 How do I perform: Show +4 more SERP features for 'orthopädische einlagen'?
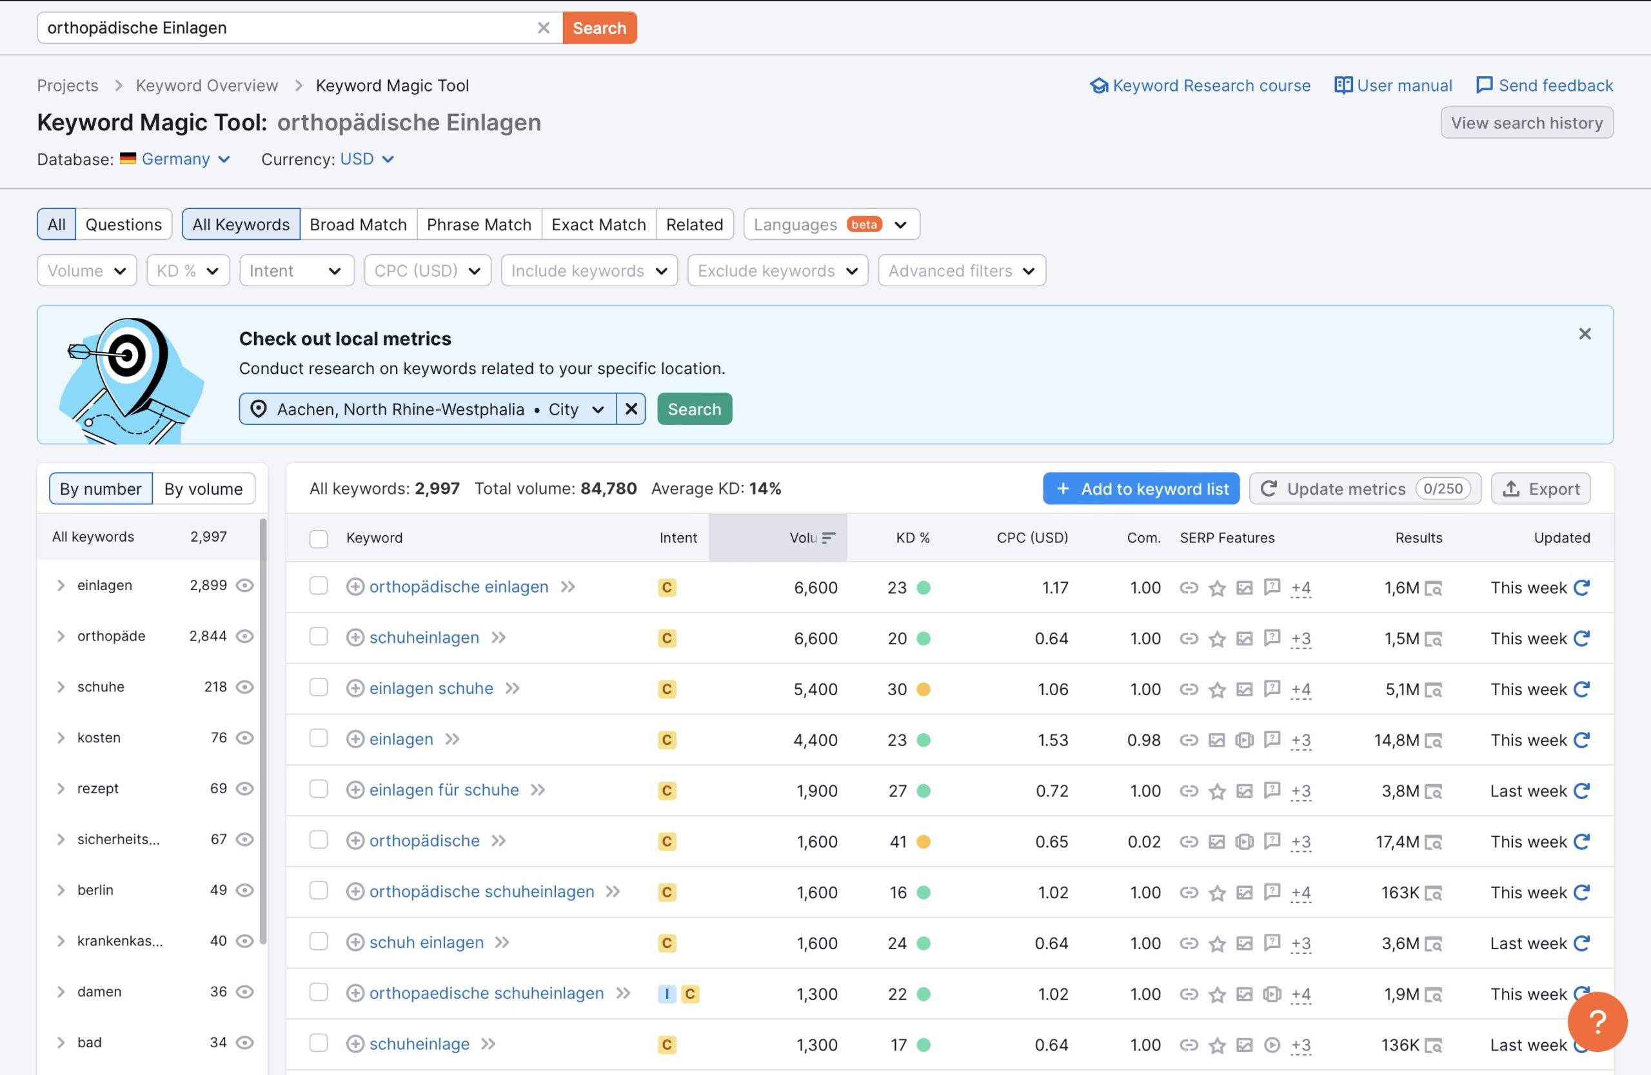coord(1301,588)
